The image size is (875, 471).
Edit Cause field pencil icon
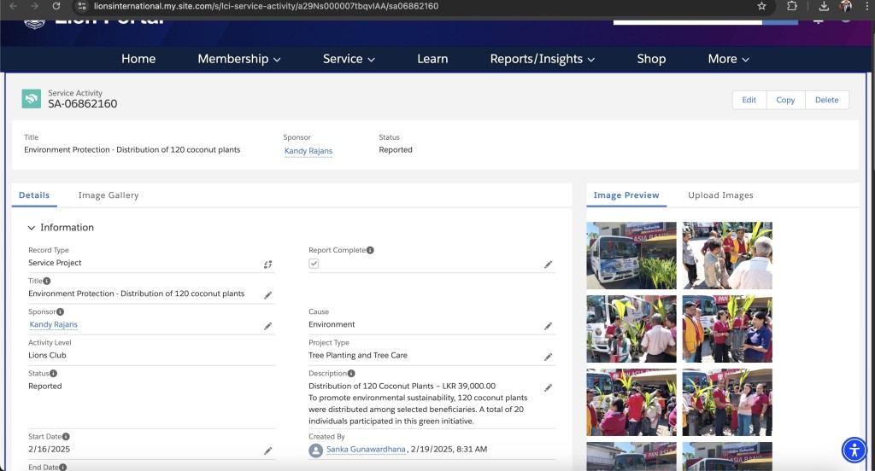tap(548, 326)
